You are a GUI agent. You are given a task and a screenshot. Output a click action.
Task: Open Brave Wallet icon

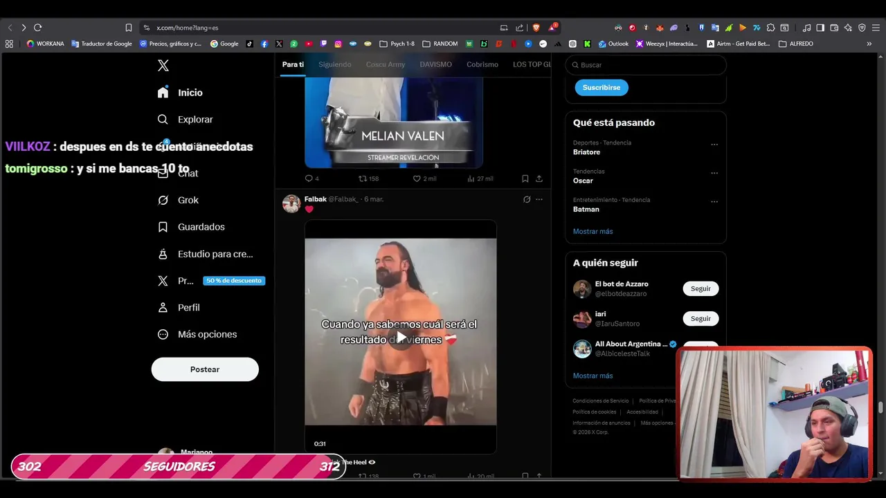click(834, 28)
